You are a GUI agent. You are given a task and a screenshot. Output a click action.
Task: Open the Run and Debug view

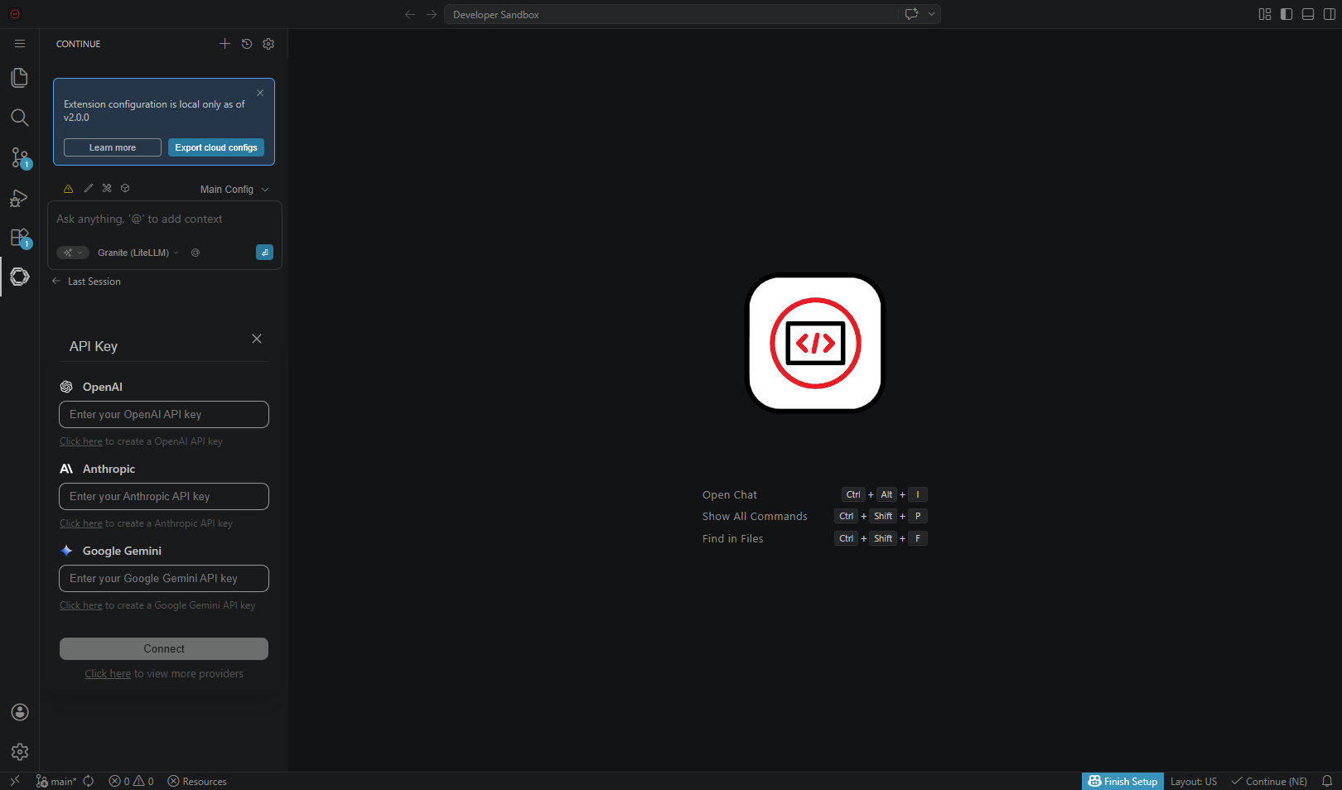tap(20, 198)
